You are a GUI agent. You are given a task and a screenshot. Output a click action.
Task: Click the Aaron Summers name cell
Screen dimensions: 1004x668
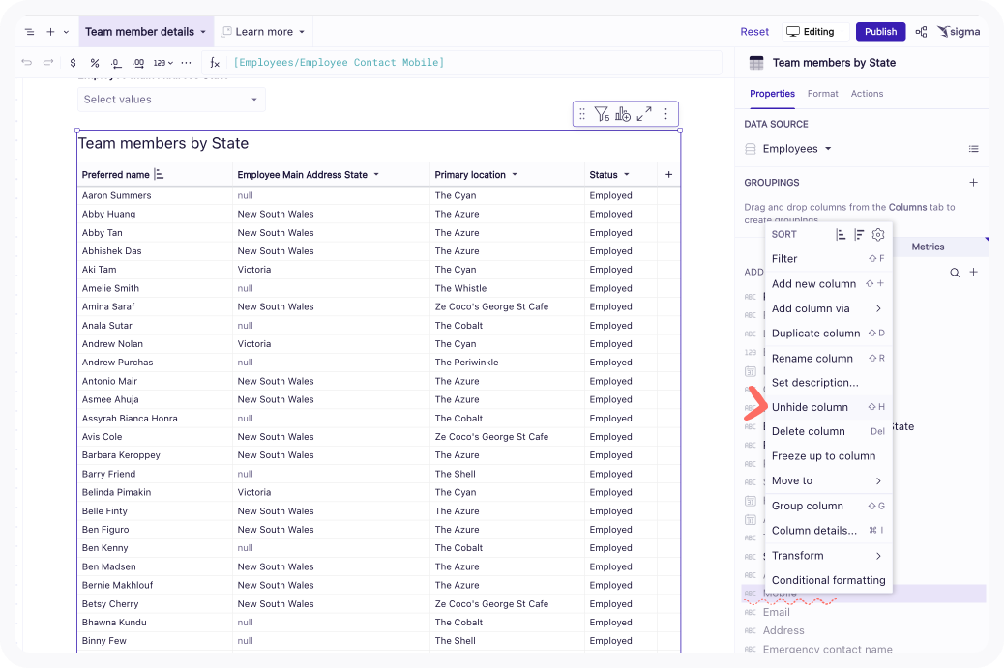click(155, 196)
